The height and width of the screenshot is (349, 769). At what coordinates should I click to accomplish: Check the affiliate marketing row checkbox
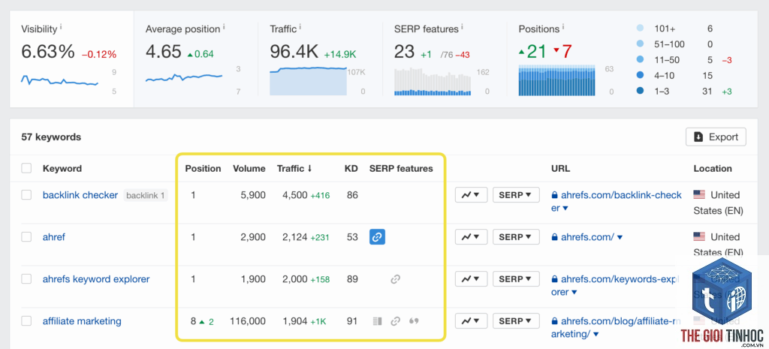(x=26, y=321)
